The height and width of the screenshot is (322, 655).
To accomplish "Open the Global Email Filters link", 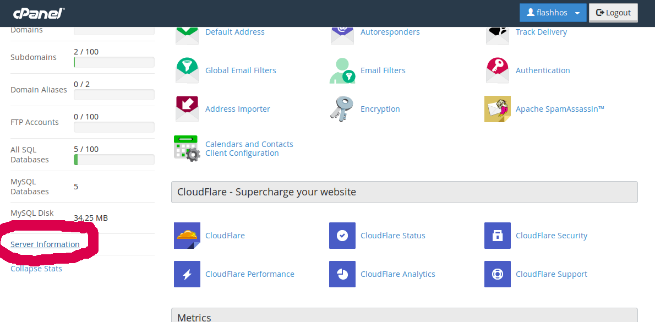I will (x=241, y=70).
